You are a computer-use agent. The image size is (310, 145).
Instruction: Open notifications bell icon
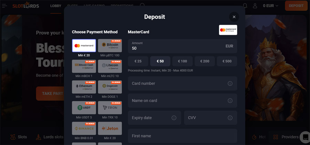(x=245, y=6)
